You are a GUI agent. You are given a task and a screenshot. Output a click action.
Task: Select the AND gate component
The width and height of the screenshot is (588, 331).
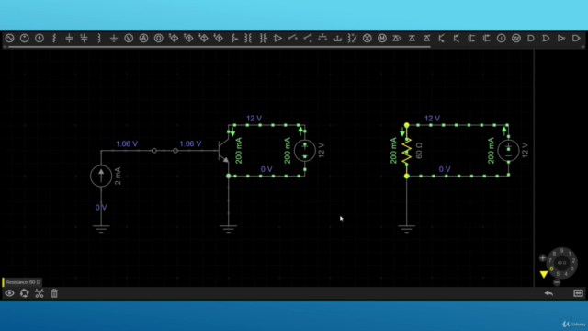(531, 39)
